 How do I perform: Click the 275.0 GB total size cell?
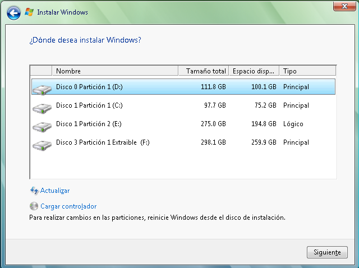point(213,124)
